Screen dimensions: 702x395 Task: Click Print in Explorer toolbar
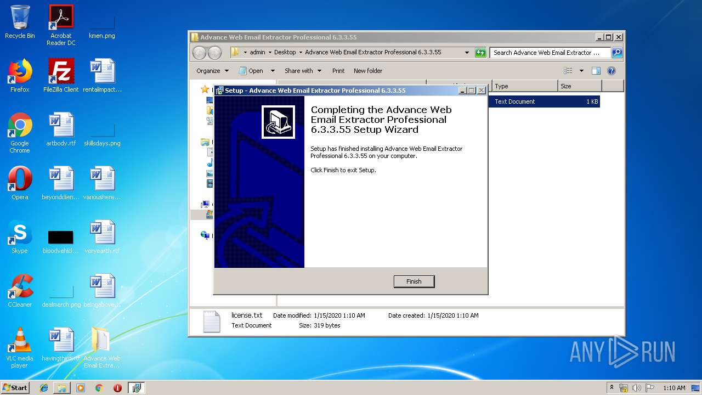pos(338,71)
